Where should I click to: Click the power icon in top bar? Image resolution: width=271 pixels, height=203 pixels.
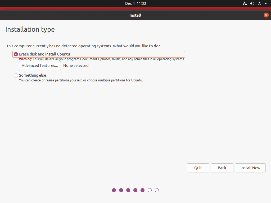(x=259, y=3)
